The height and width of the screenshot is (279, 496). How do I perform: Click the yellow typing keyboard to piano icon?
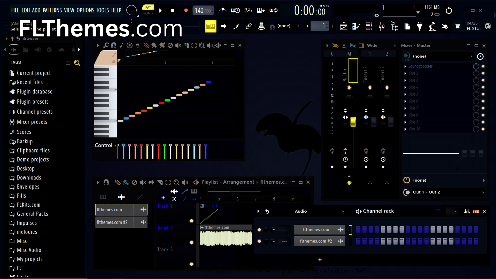[211, 26]
